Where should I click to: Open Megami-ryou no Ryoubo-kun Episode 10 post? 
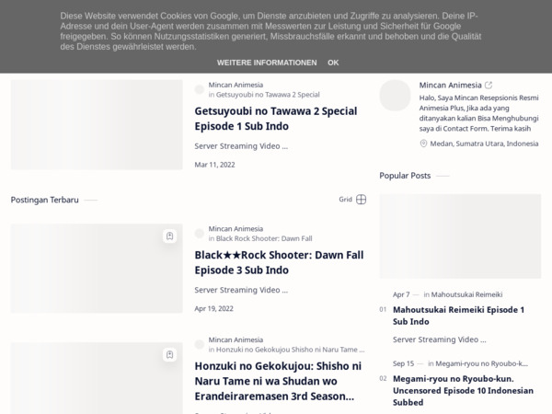[x=463, y=390]
